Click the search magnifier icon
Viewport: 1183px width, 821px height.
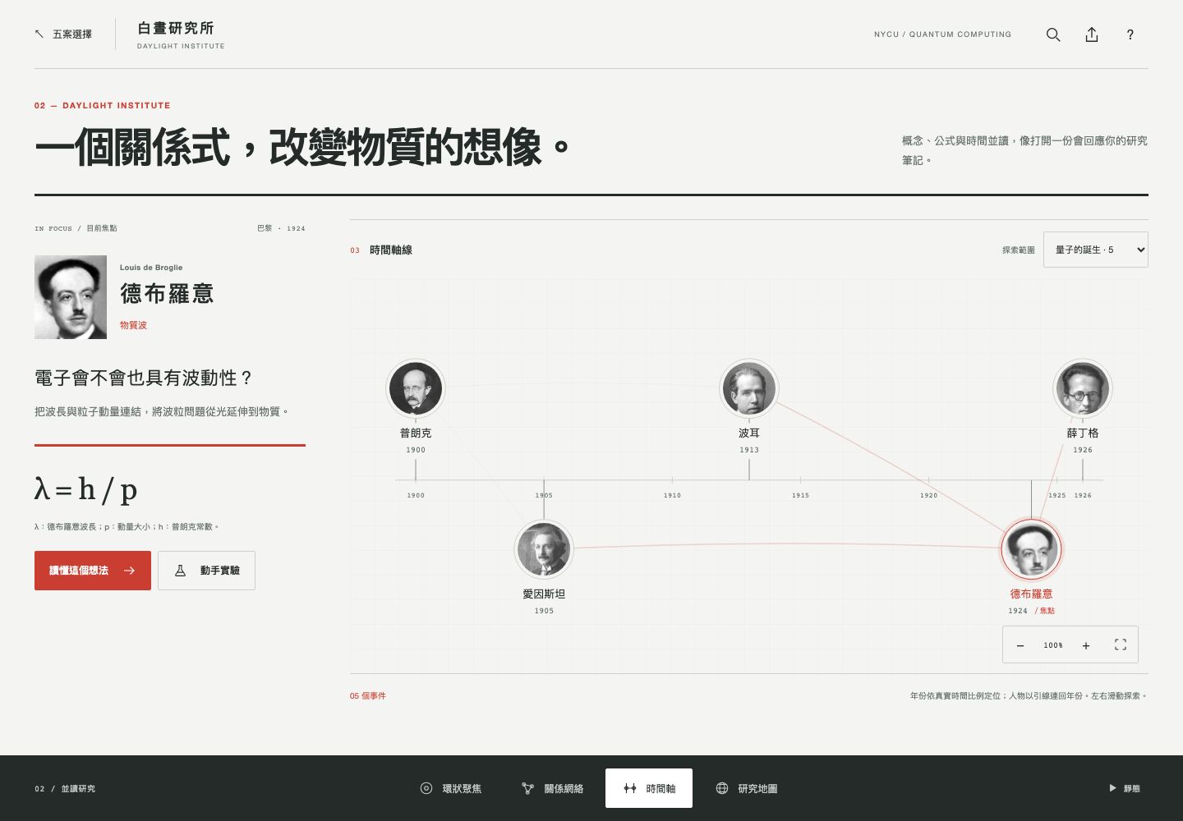click(1053, 34)
